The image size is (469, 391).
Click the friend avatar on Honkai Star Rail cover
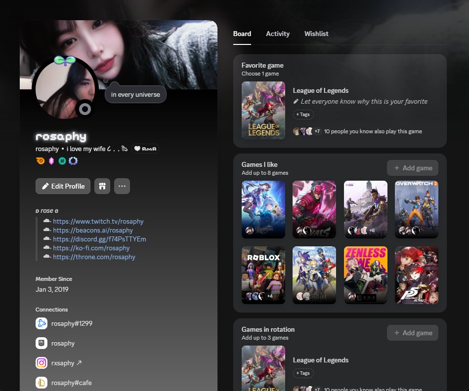pyautogui.click(x=250, y=230)
